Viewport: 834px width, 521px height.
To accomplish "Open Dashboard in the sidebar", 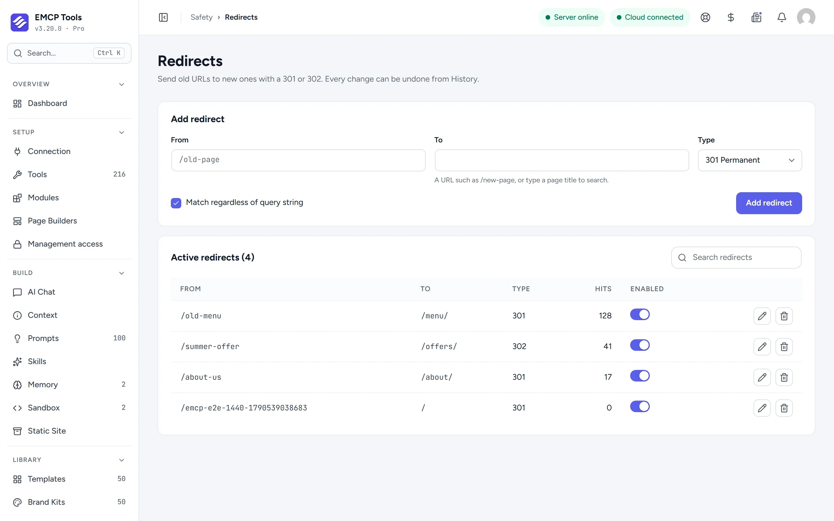I will click(x=69, y=103).
